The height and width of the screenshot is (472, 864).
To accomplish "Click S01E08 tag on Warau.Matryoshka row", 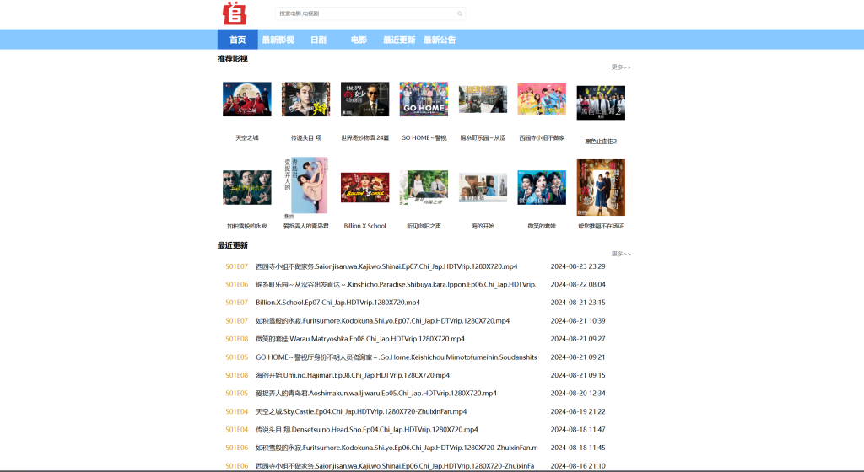I will pyautogui.click(x=237, y=339).
